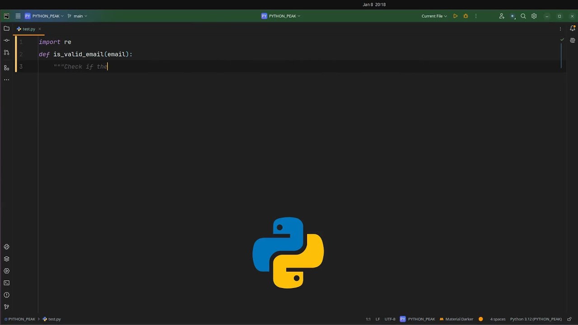Open Search Everywhere magnifier
The height and width of the screenshot is (325, 578).
[523, 16]
